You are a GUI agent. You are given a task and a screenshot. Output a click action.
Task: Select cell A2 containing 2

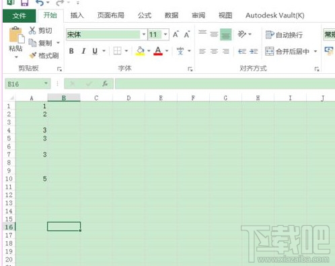(x=32, y=114)
